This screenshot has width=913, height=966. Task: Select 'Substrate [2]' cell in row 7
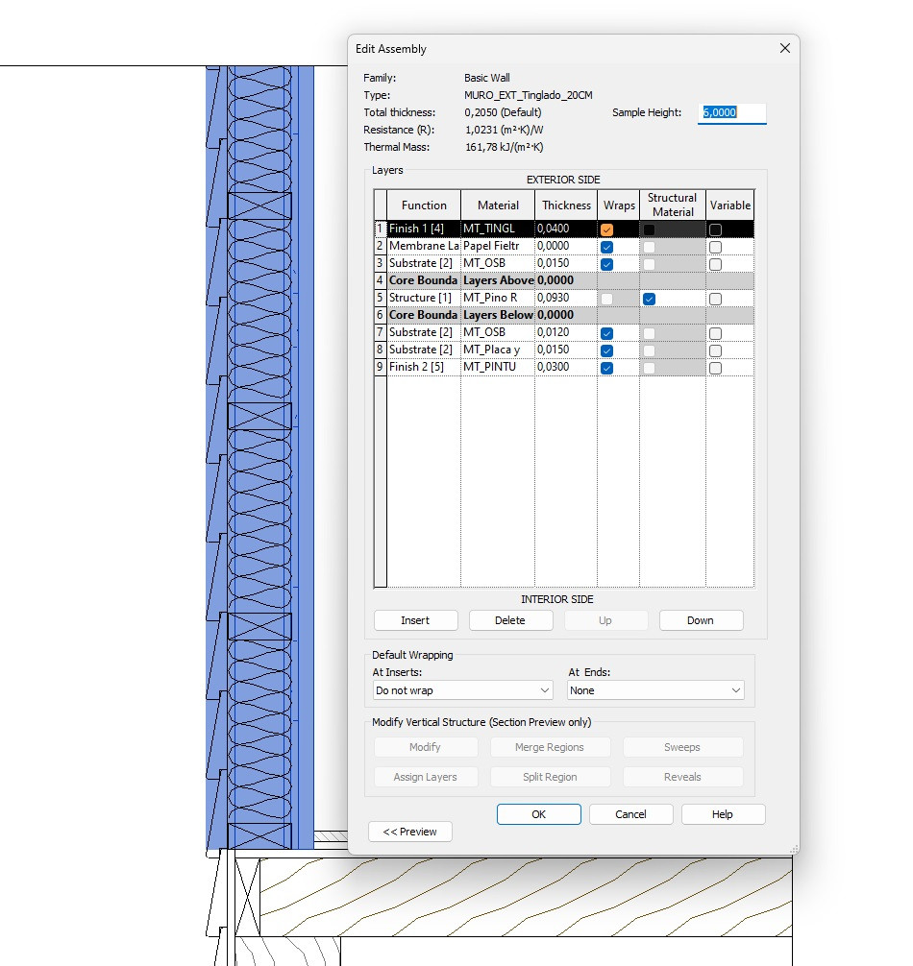(x=424, y=332)
